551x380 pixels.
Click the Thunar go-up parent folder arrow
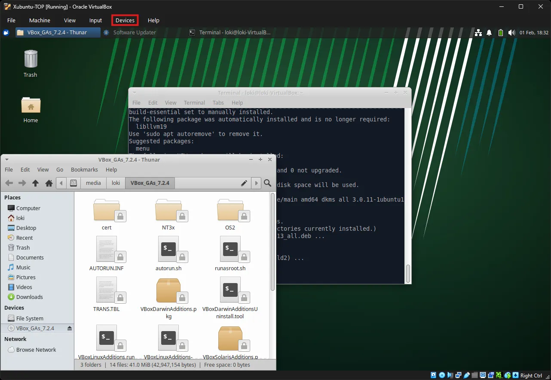[35, 183]
